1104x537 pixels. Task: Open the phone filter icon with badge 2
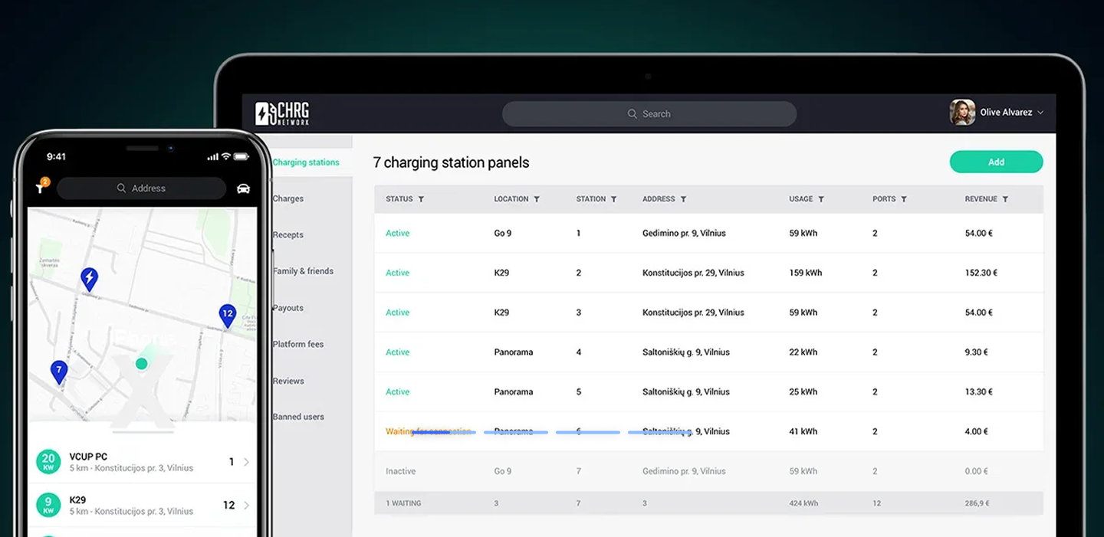[41, 187]
